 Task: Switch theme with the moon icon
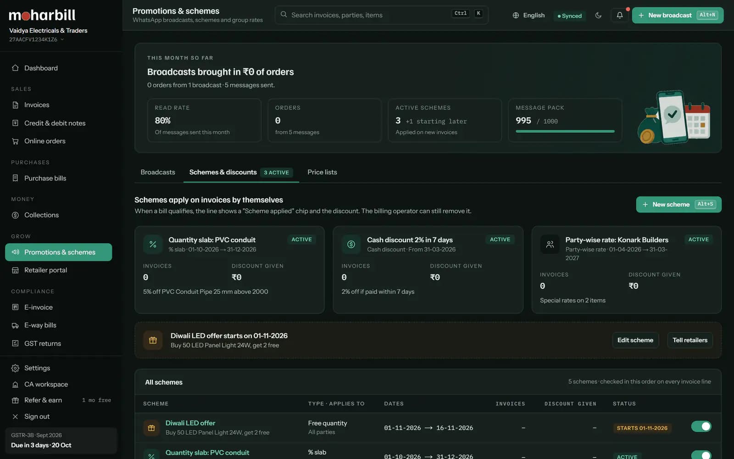pyautogui.click(x=598, y=15)
